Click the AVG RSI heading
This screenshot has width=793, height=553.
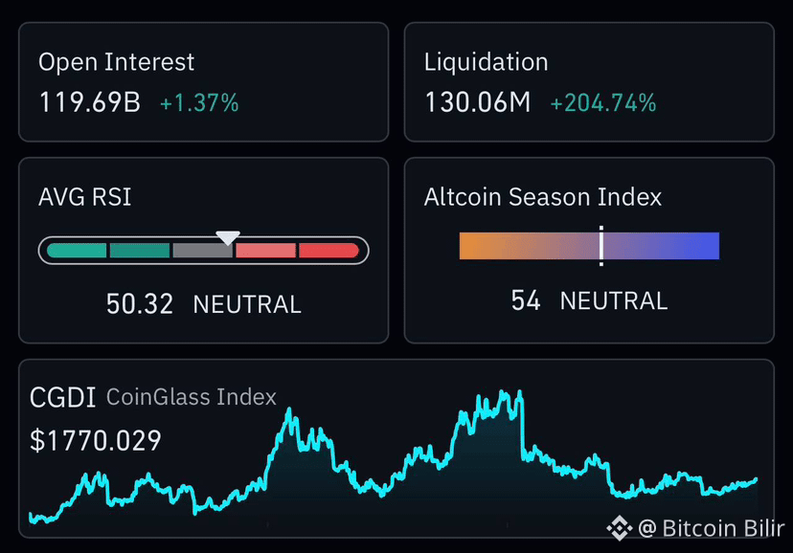point(84,197)
